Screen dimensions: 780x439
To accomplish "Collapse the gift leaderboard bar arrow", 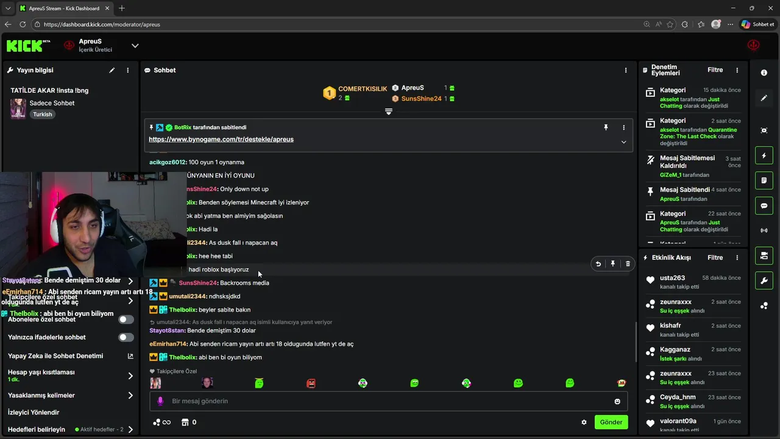I will coord(388,112).
